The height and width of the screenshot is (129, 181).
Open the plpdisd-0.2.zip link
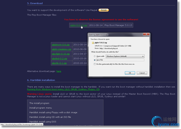pos(60,58)
